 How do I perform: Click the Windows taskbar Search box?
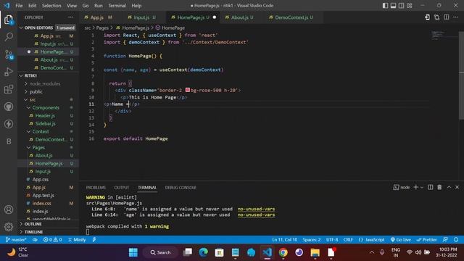(x=161, y=252)
